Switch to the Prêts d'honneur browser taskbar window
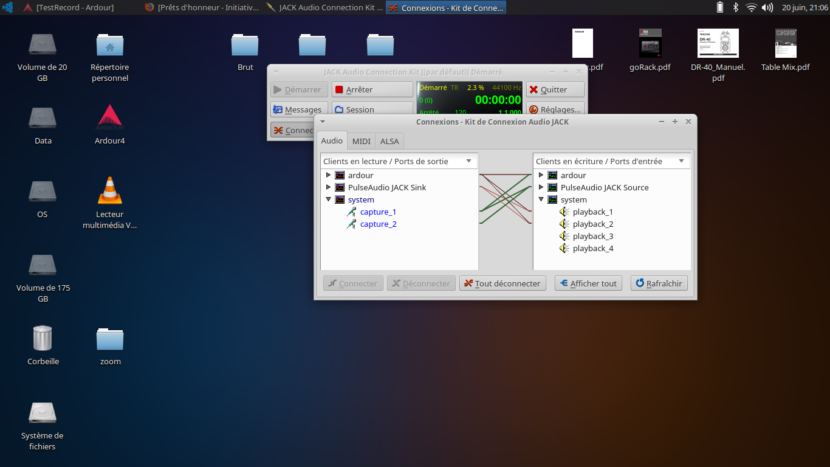The height and width of the screenshot is (467, 830). tap(202, 7)
